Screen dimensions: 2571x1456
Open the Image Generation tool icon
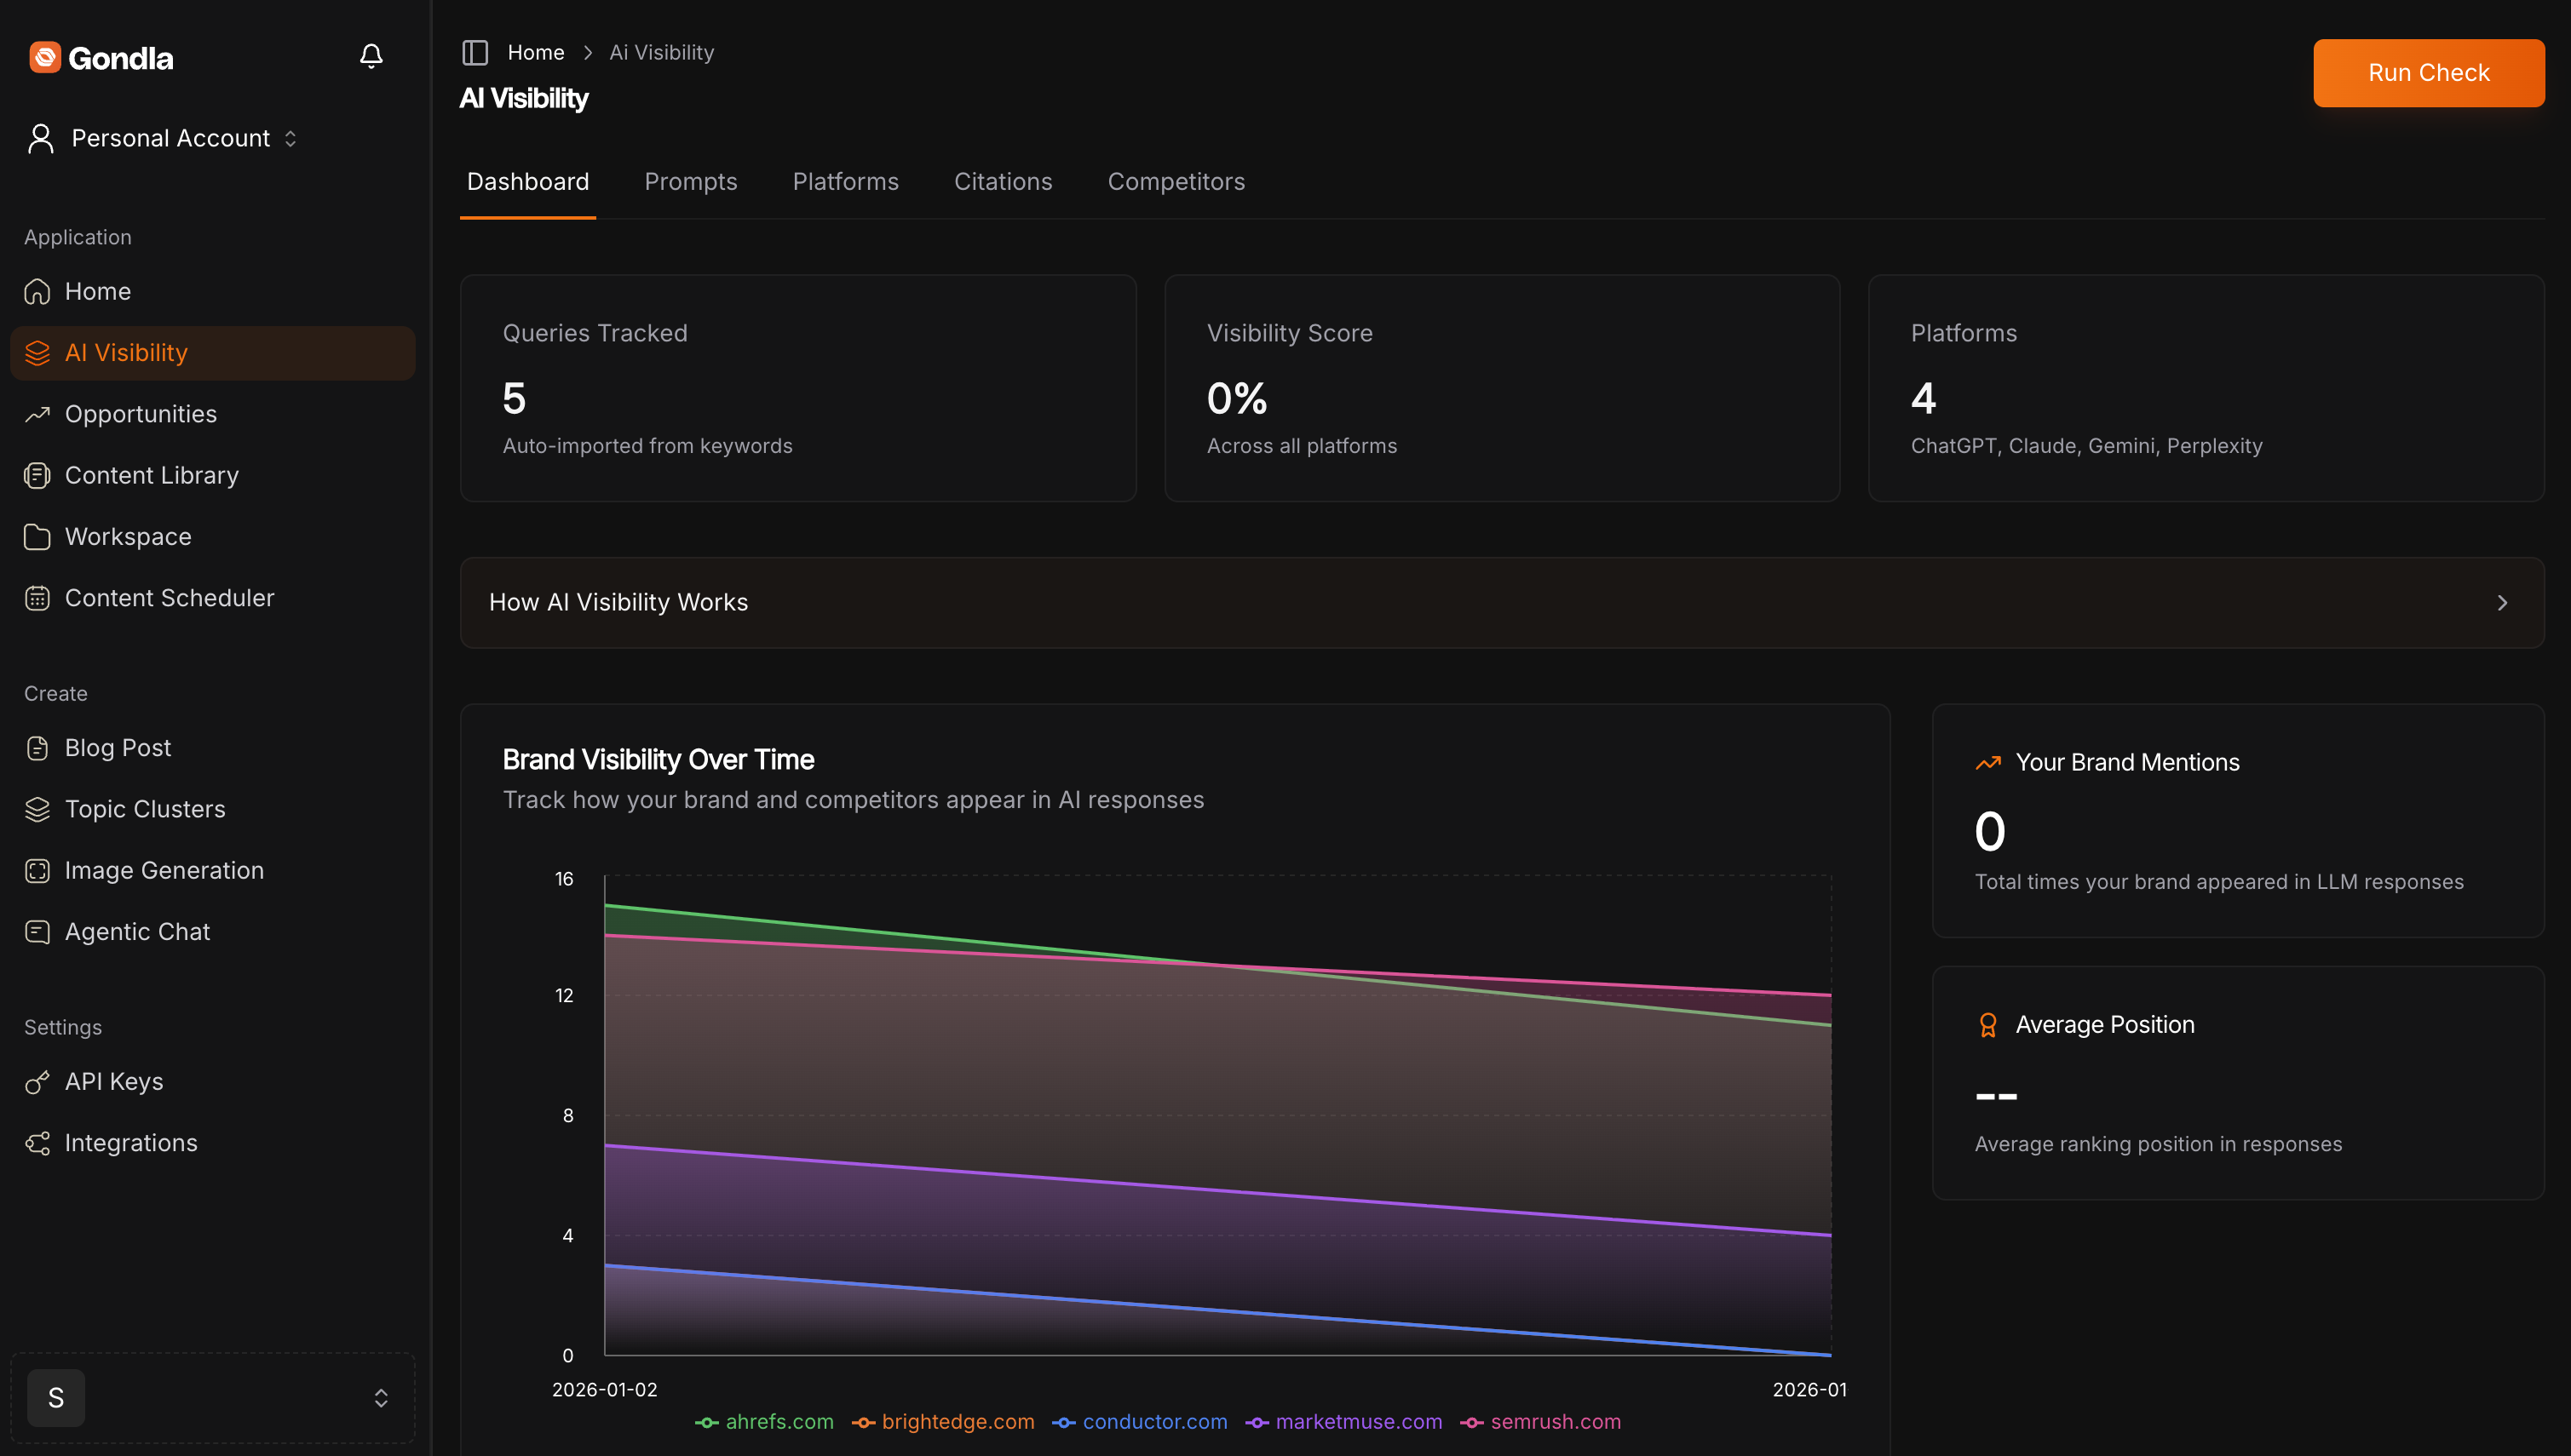click(38, 870)
